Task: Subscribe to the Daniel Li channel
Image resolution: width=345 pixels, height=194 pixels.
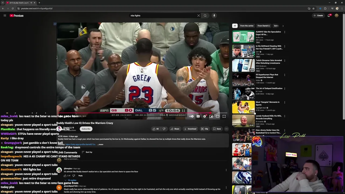Action: 86,129
